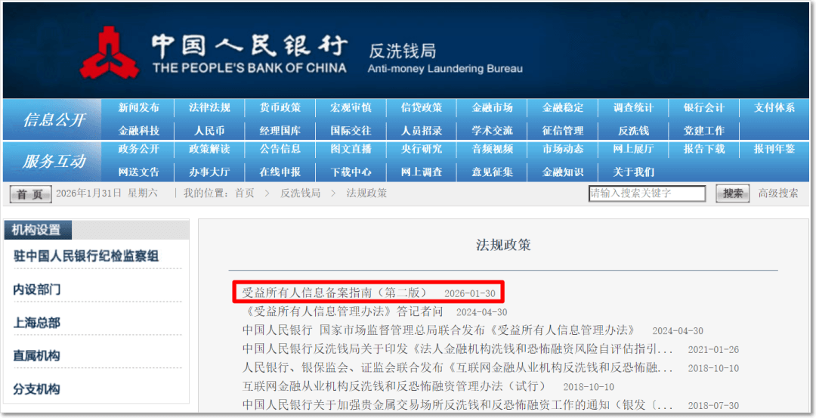
Task: Open 办事大厅 menu item
Action: 209,172
